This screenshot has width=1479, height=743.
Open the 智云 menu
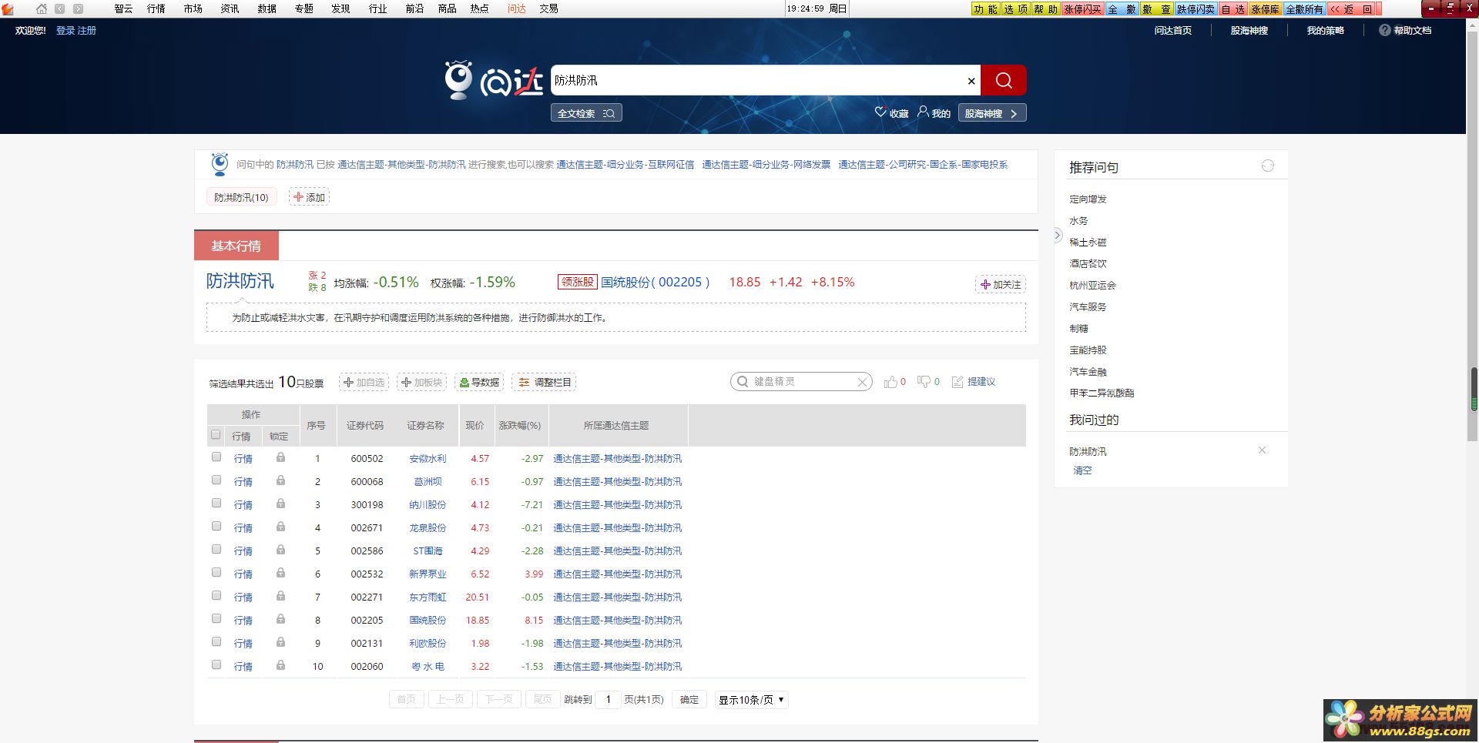(x=123, y=8)
